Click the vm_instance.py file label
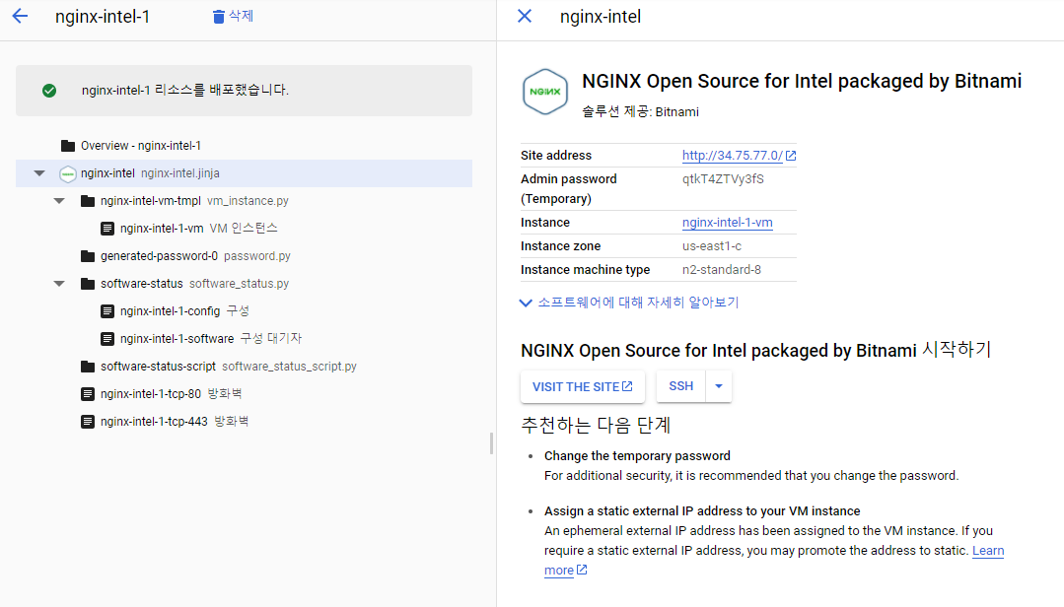The image size is (1064, 607). tap(248, 201)
